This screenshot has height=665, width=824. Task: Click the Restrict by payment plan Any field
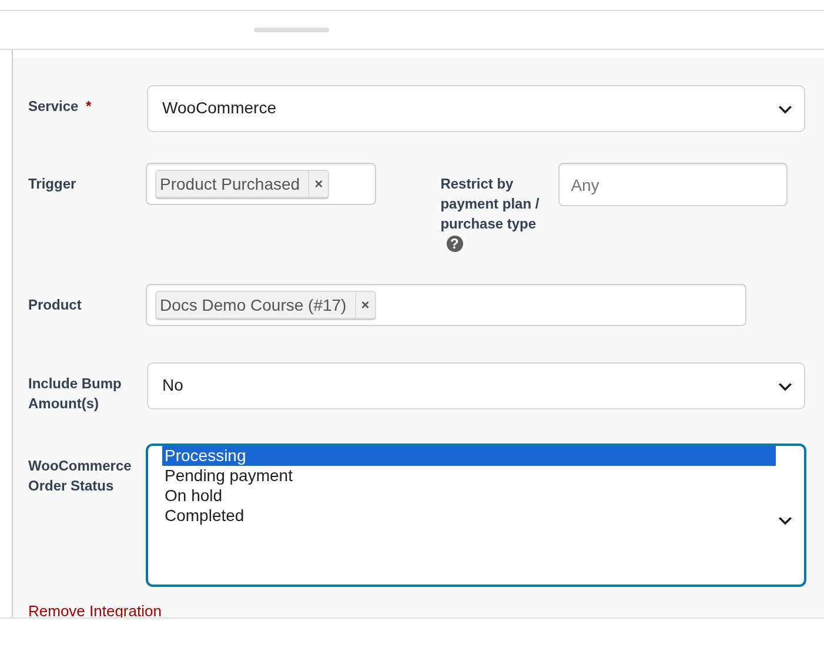pos(673,184)
